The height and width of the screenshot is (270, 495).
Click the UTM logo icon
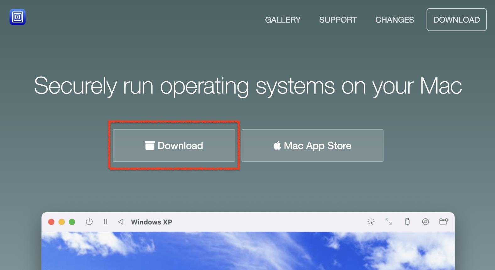18,17
